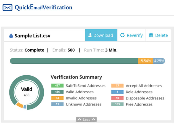
Task: Click the orange 33 Invalid count badge
Action: pos(57,98)
